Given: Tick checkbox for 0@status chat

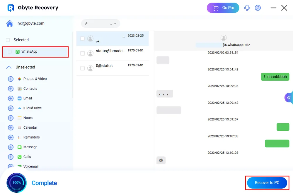Looking at the screenshot, I should pos(82,68).
